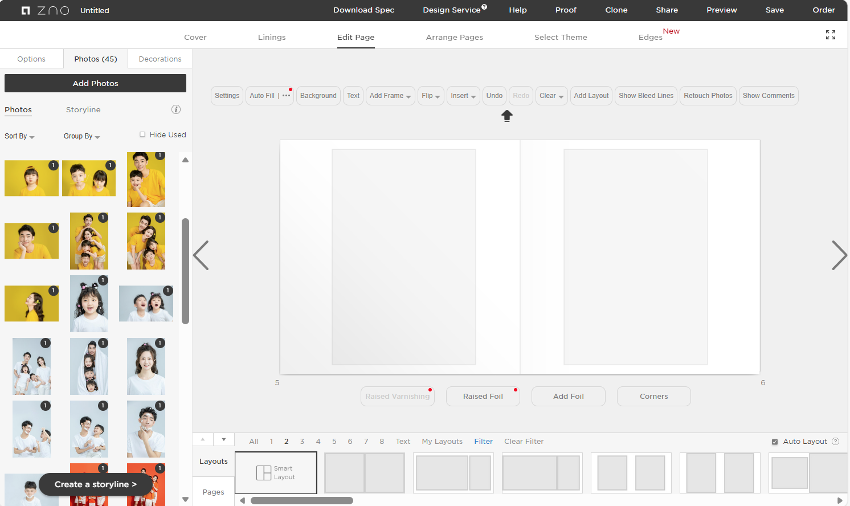
Task: Click the Settings toolbar button
Action: (227, 96)
